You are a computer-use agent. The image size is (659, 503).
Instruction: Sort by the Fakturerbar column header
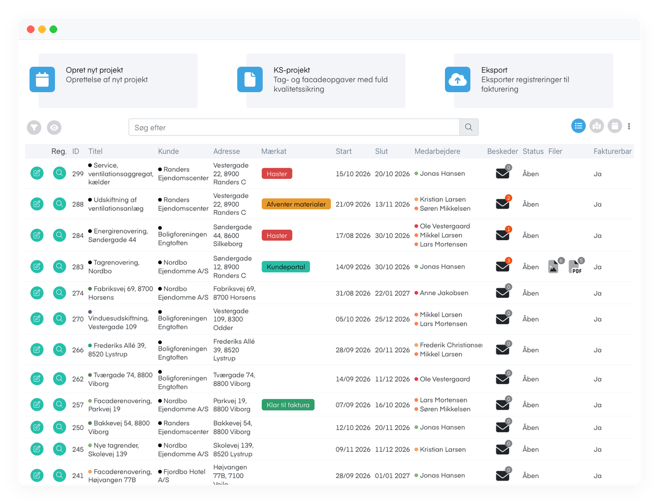(x=612, y=151)
